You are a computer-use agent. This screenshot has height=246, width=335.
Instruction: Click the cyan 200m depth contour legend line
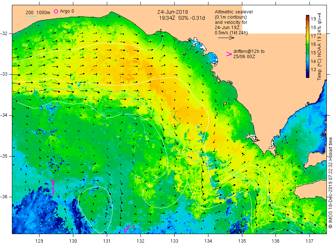click(x=31, y=16)
